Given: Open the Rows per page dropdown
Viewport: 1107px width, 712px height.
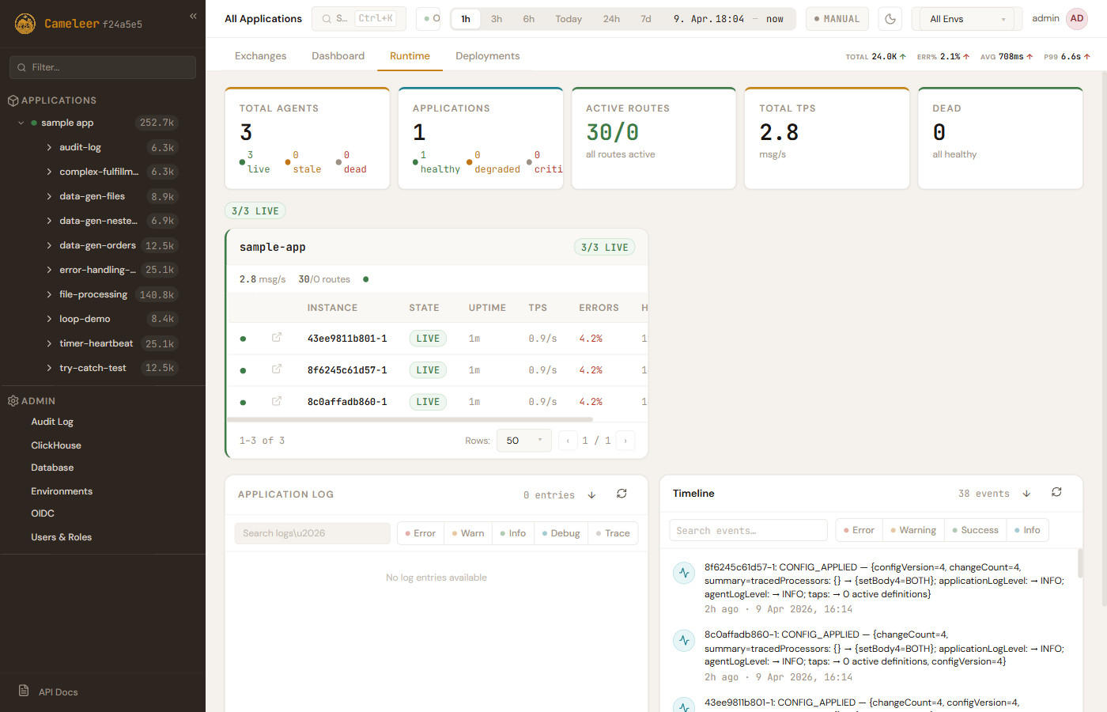Looking at the screenshot, I should click(x=523, y=441).
